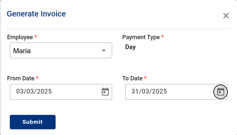Close the Generate Invoice dialog with X

pyautogui.click(x=226, y=15)
